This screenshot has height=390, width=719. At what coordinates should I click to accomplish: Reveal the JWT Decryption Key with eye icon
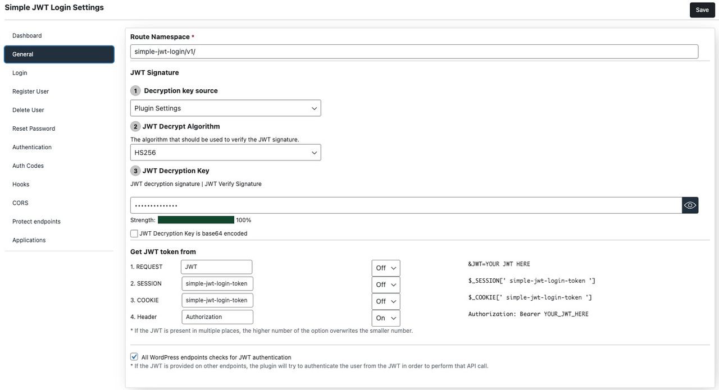(x=690, y=205)
